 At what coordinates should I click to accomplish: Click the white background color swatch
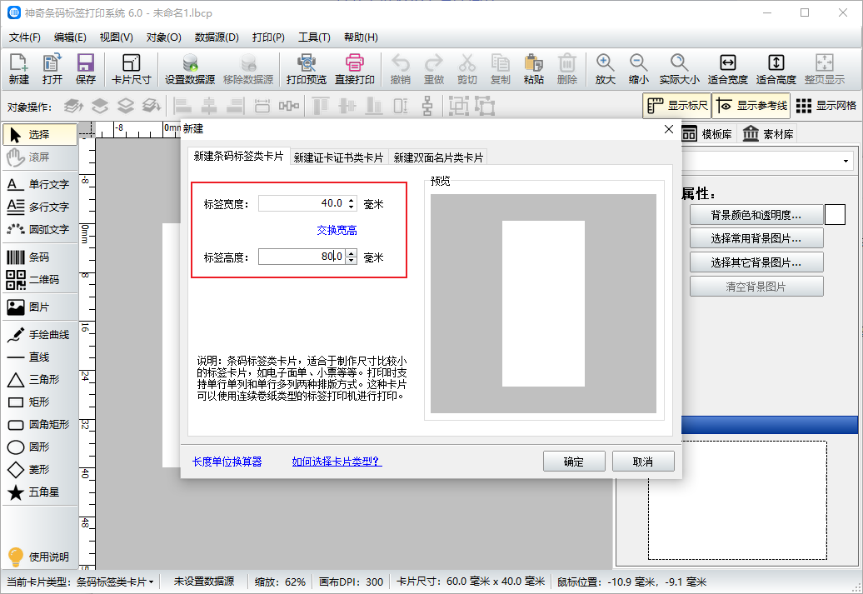point(835,215)
